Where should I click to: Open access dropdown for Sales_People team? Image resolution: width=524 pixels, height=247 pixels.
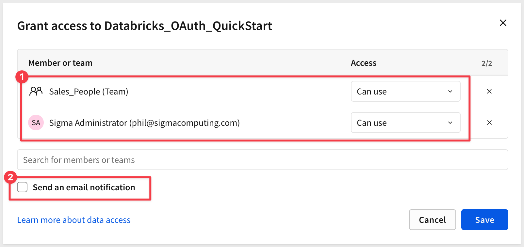[x=405, y=91]
